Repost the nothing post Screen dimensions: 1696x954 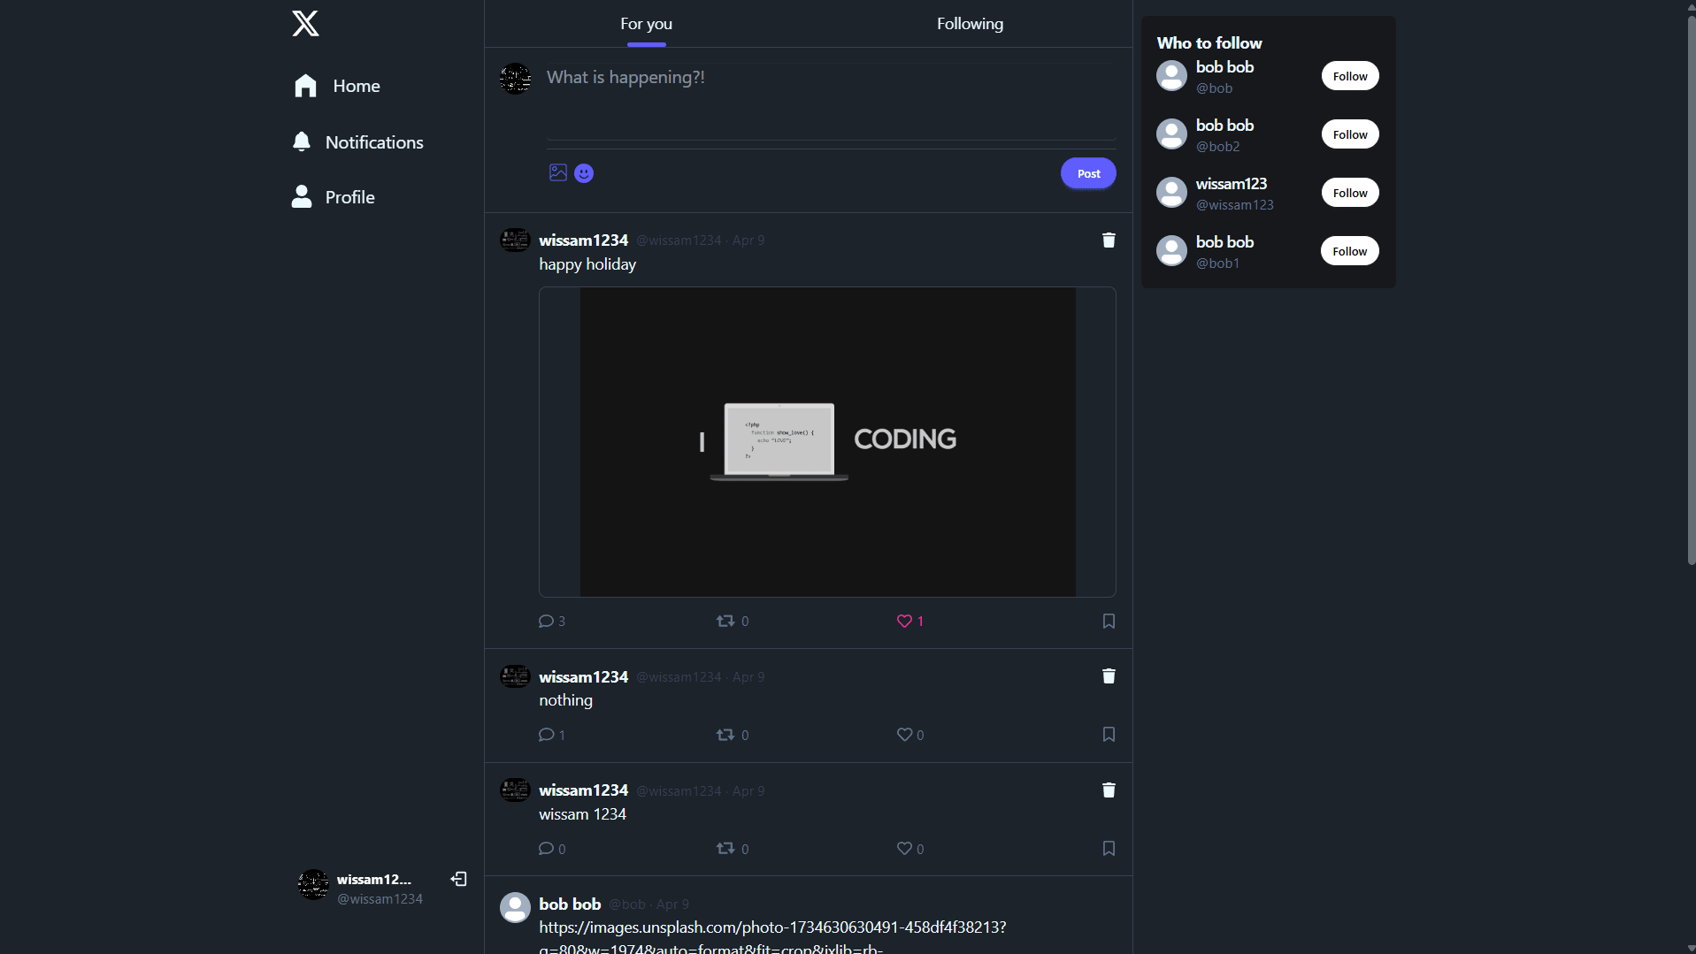point(733,735)
